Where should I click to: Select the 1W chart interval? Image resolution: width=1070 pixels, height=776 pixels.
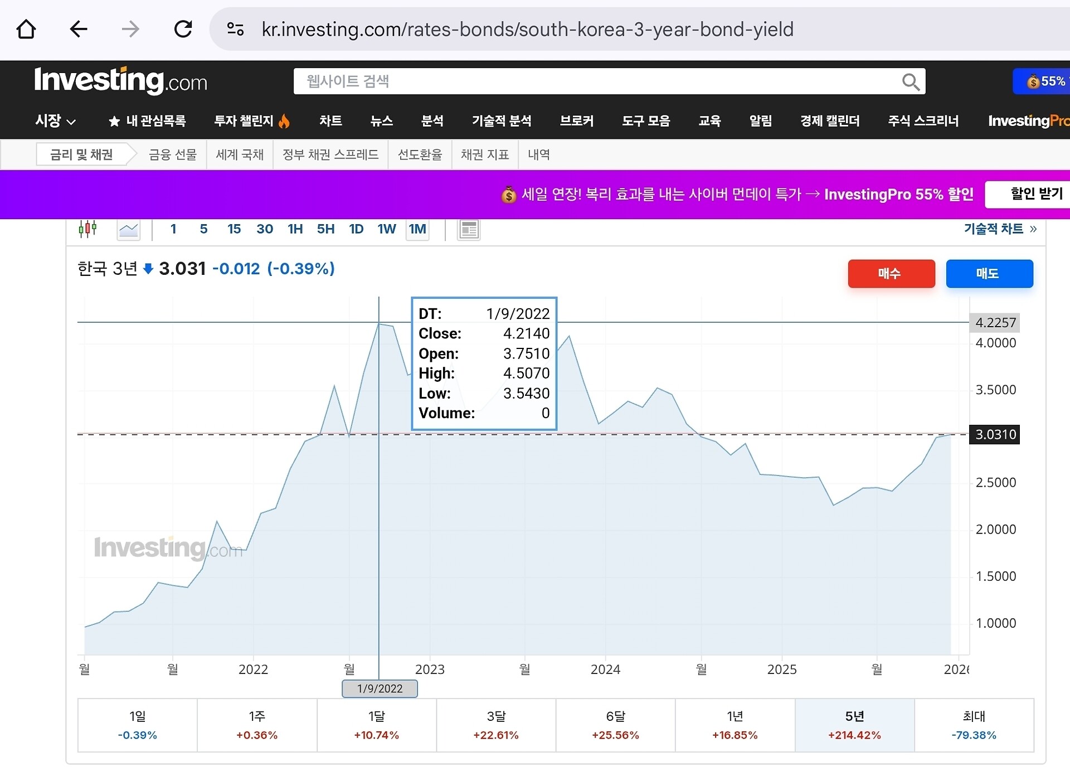[386, 229]
